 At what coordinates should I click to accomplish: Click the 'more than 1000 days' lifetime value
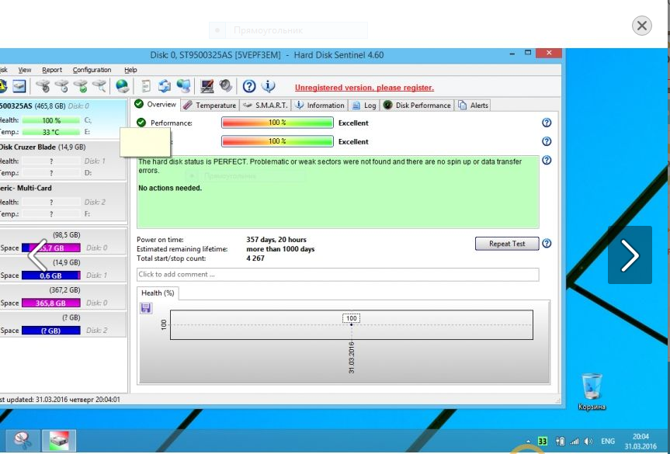280,249
